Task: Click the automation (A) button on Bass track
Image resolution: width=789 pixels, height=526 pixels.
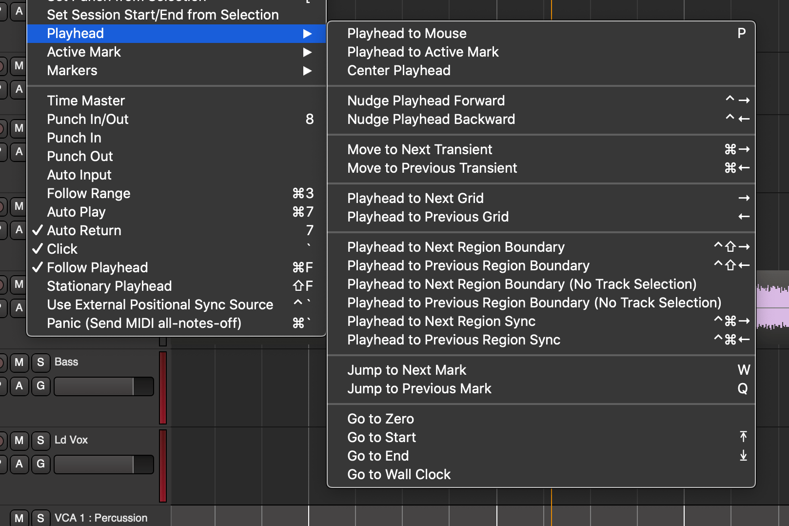Action: click(x=19, y=385)
